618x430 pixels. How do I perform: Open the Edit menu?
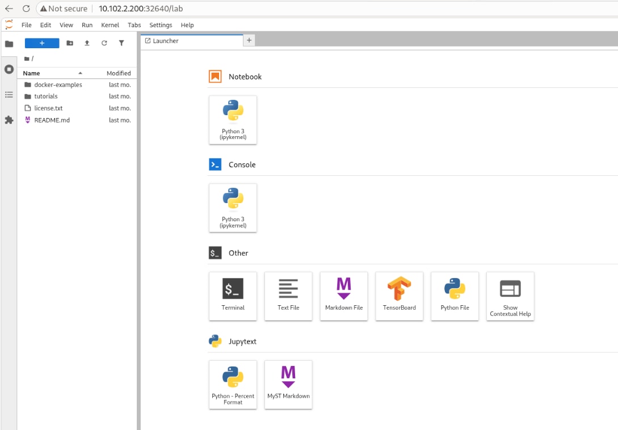tap(45, 25)
